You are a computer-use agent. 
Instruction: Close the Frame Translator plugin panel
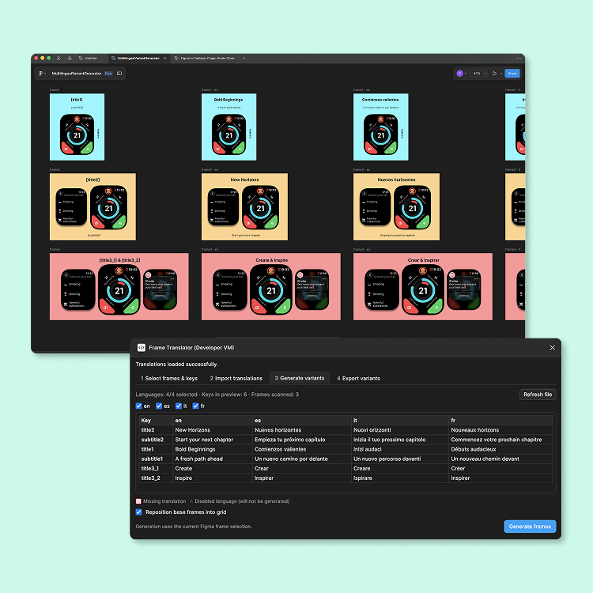[x=552, y=347]
